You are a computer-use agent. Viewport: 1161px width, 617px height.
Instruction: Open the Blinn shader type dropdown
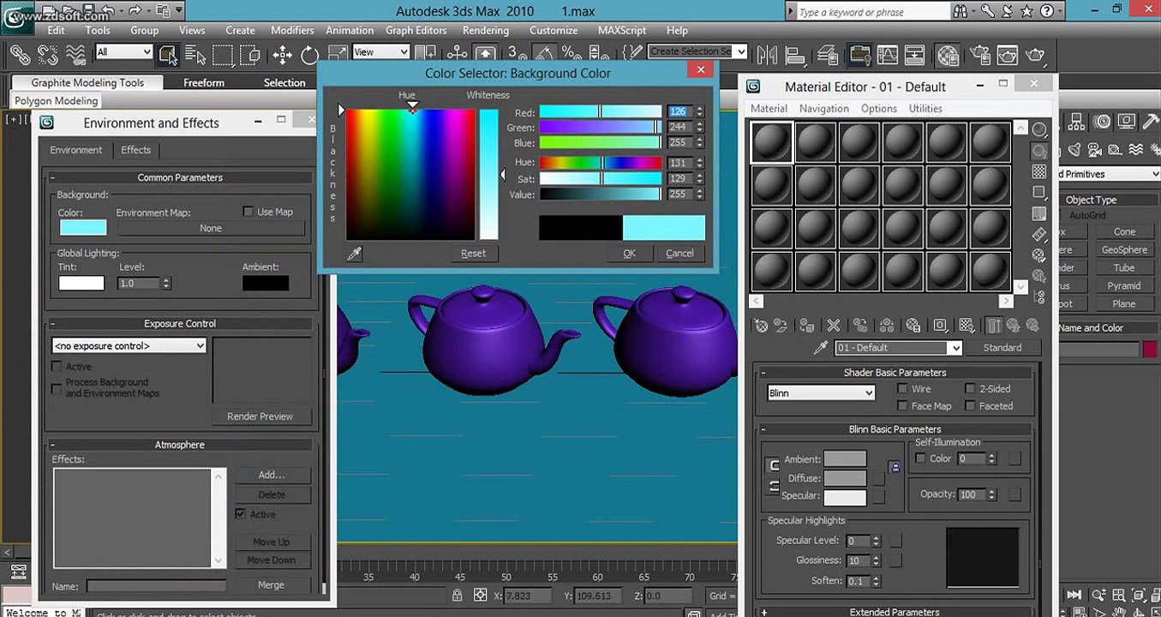pos(821,392)
